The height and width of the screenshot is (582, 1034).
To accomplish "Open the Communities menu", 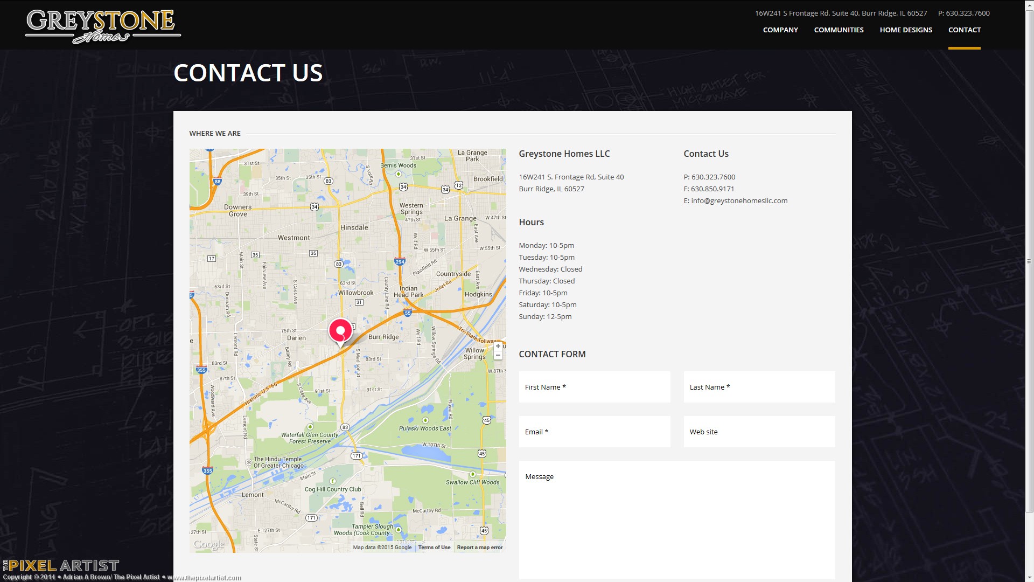I will (x=839, y=30).
